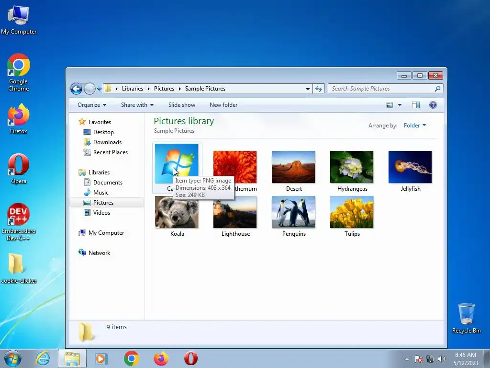This screenshot has width=490, height=368.
Task: Click the Embarcadero Dev-C++ desktop shortcut
Action: (19, 222)
